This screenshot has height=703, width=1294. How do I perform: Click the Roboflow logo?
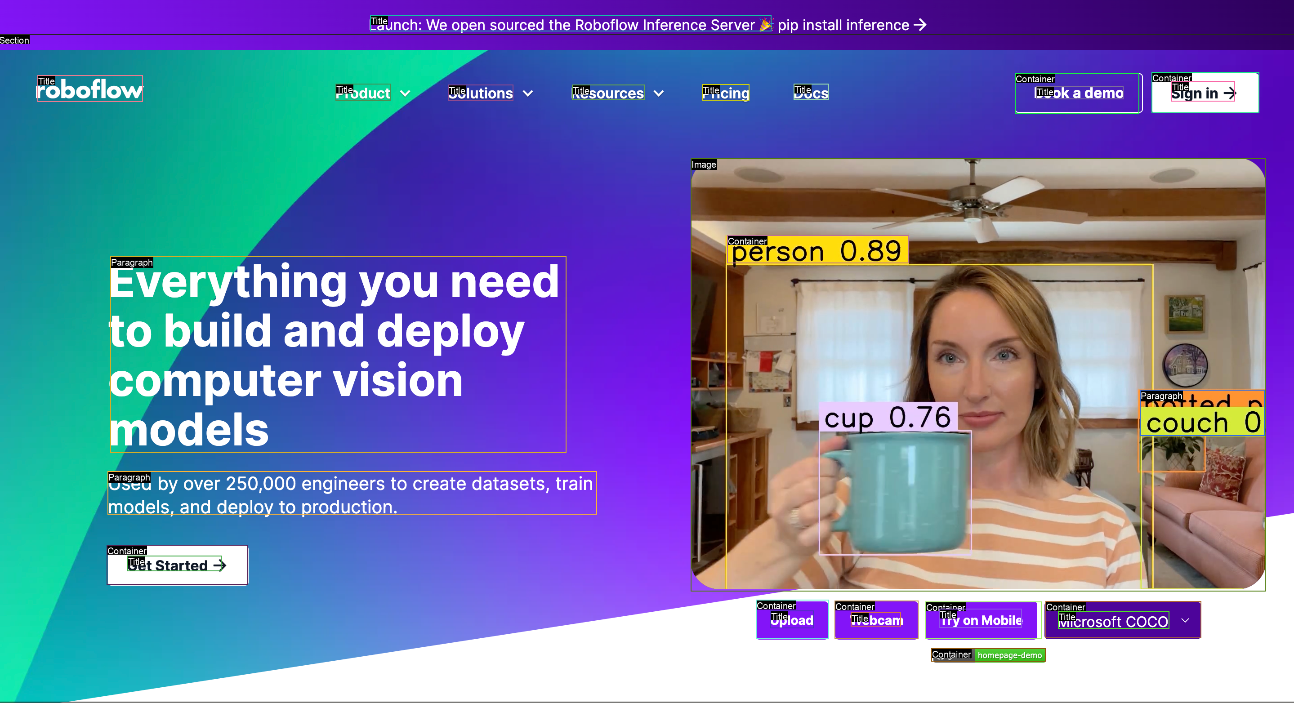[90, 89]
